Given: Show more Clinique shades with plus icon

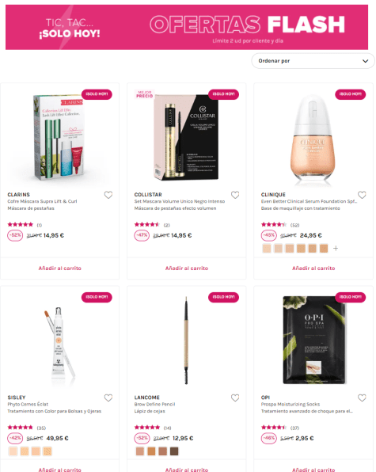Looking at the screenshot, I should click(x=336, y=249).
